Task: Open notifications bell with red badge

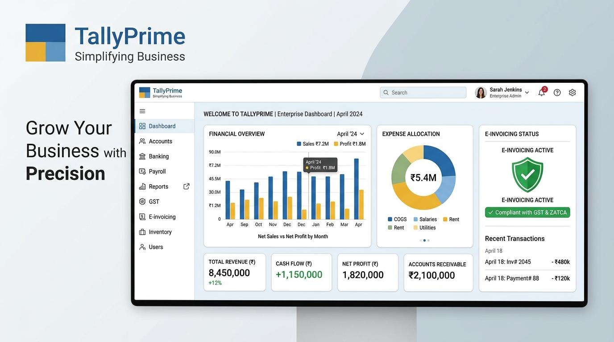Action: point(542,92)
